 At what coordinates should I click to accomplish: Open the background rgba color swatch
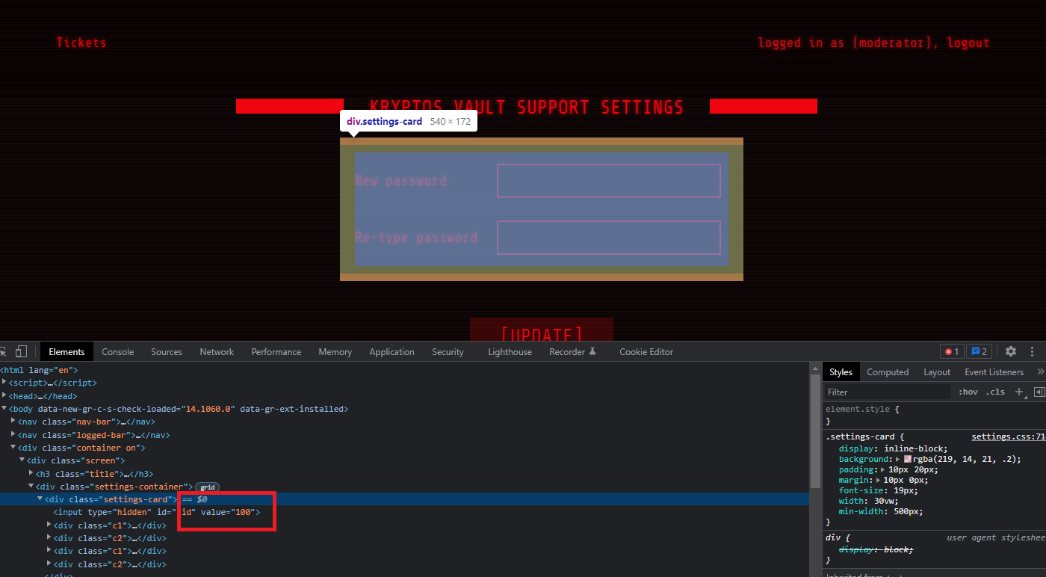point(908,459)
